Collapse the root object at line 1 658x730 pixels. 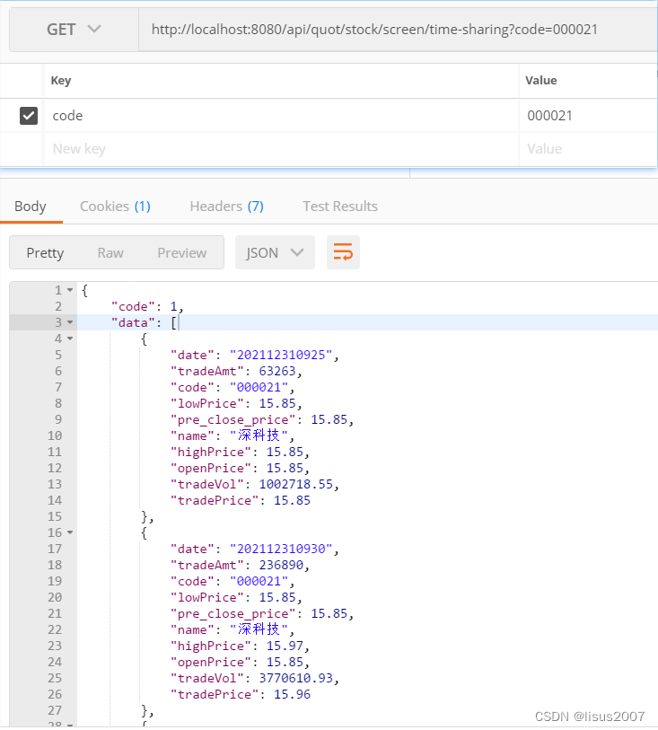coord(70,290)
